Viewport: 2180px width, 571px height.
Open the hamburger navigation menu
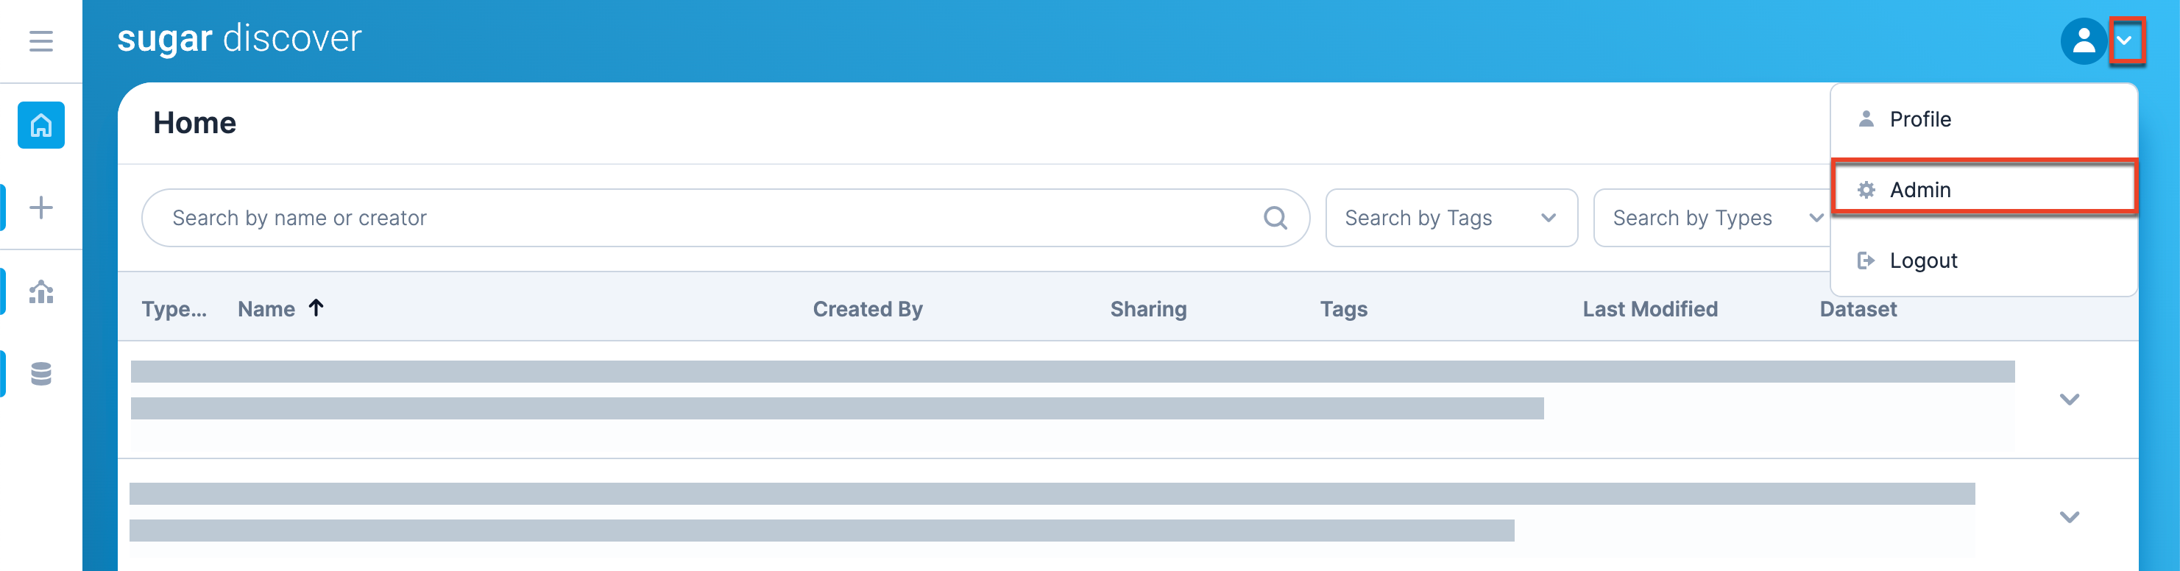pos(40,40)
